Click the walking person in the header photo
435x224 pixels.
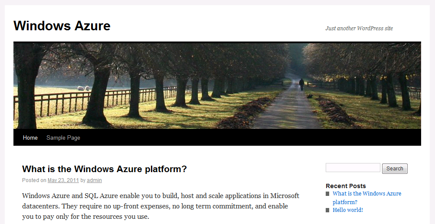301,84
